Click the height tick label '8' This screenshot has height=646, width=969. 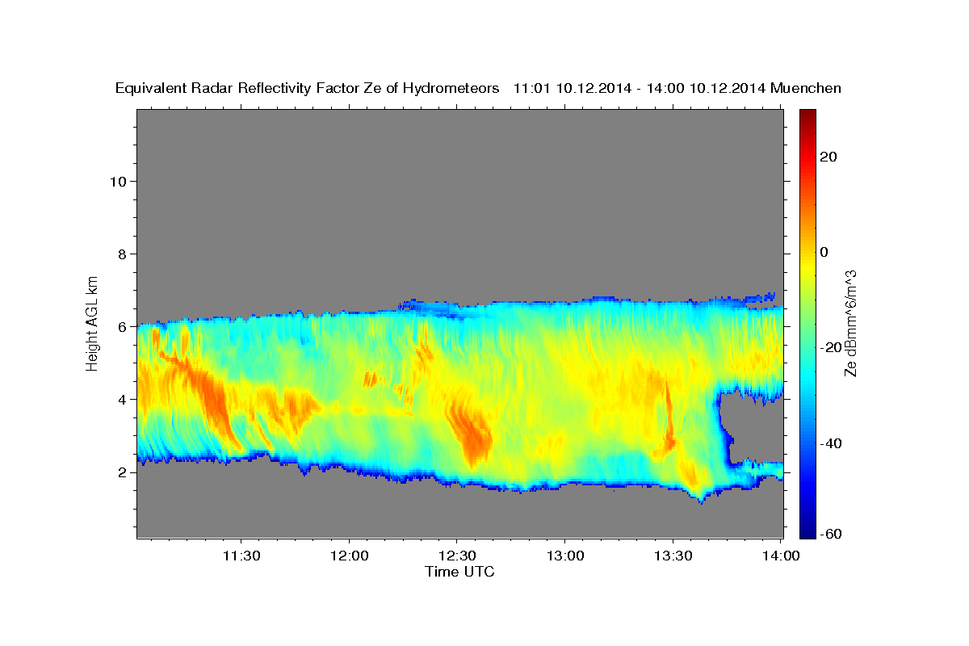coord(122,254)
